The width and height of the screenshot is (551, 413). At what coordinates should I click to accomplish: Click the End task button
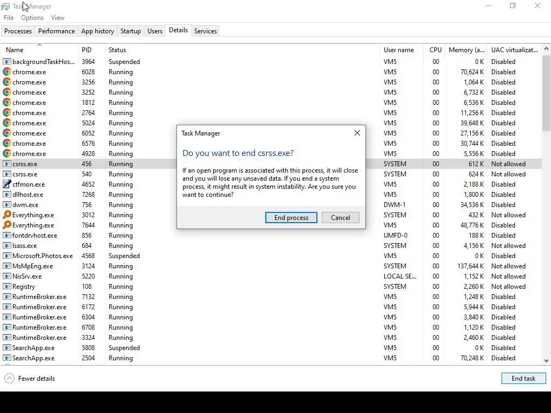tap(524, 378)
